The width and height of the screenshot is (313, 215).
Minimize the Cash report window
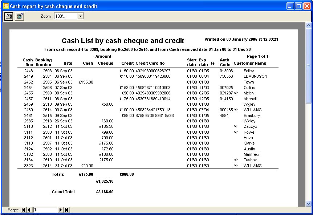pyautogui.click(x=290, y=6)
